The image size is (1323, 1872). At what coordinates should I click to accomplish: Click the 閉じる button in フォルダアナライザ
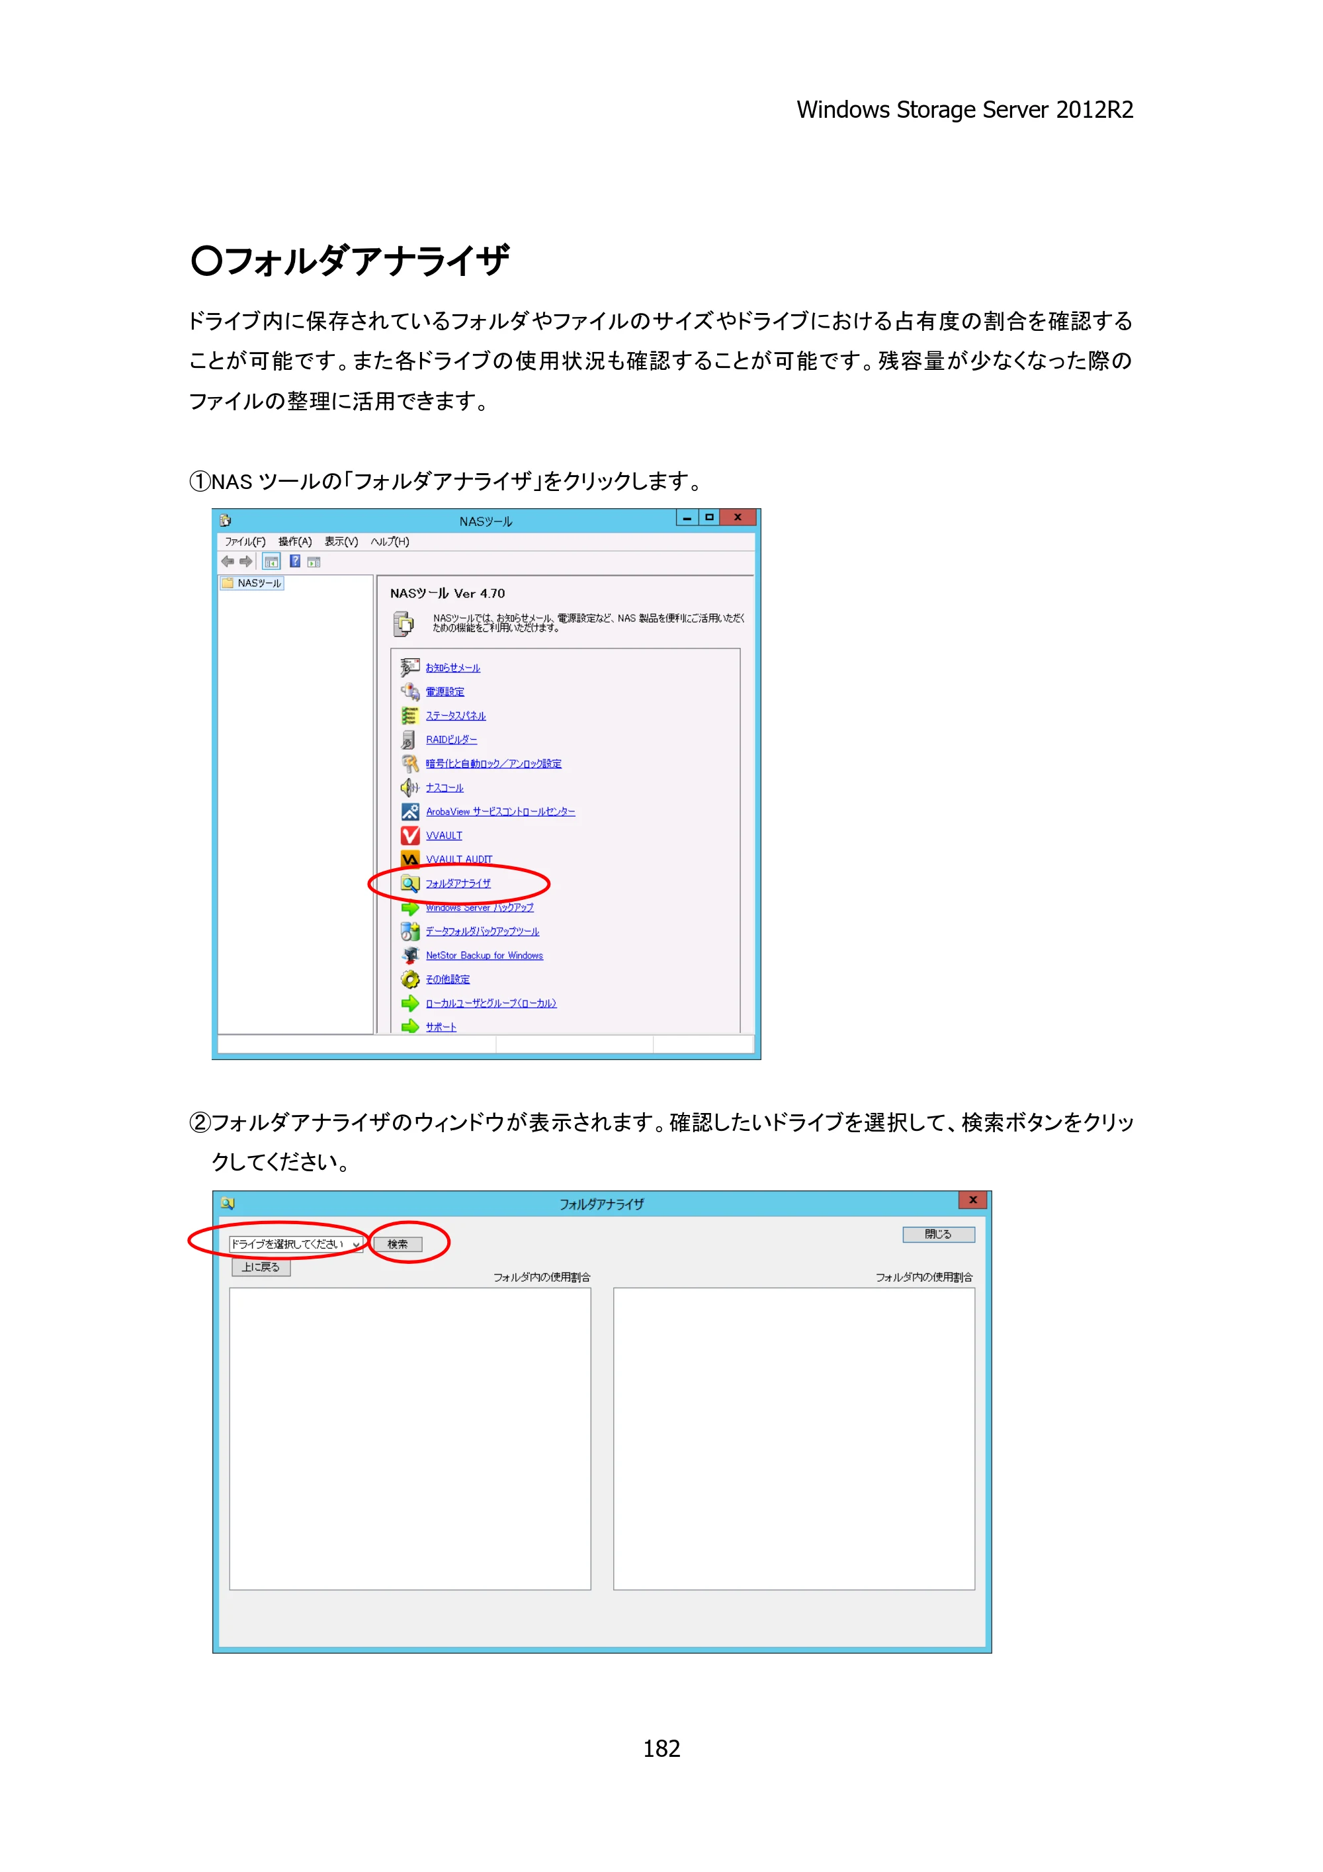[x=938, y=1233]
